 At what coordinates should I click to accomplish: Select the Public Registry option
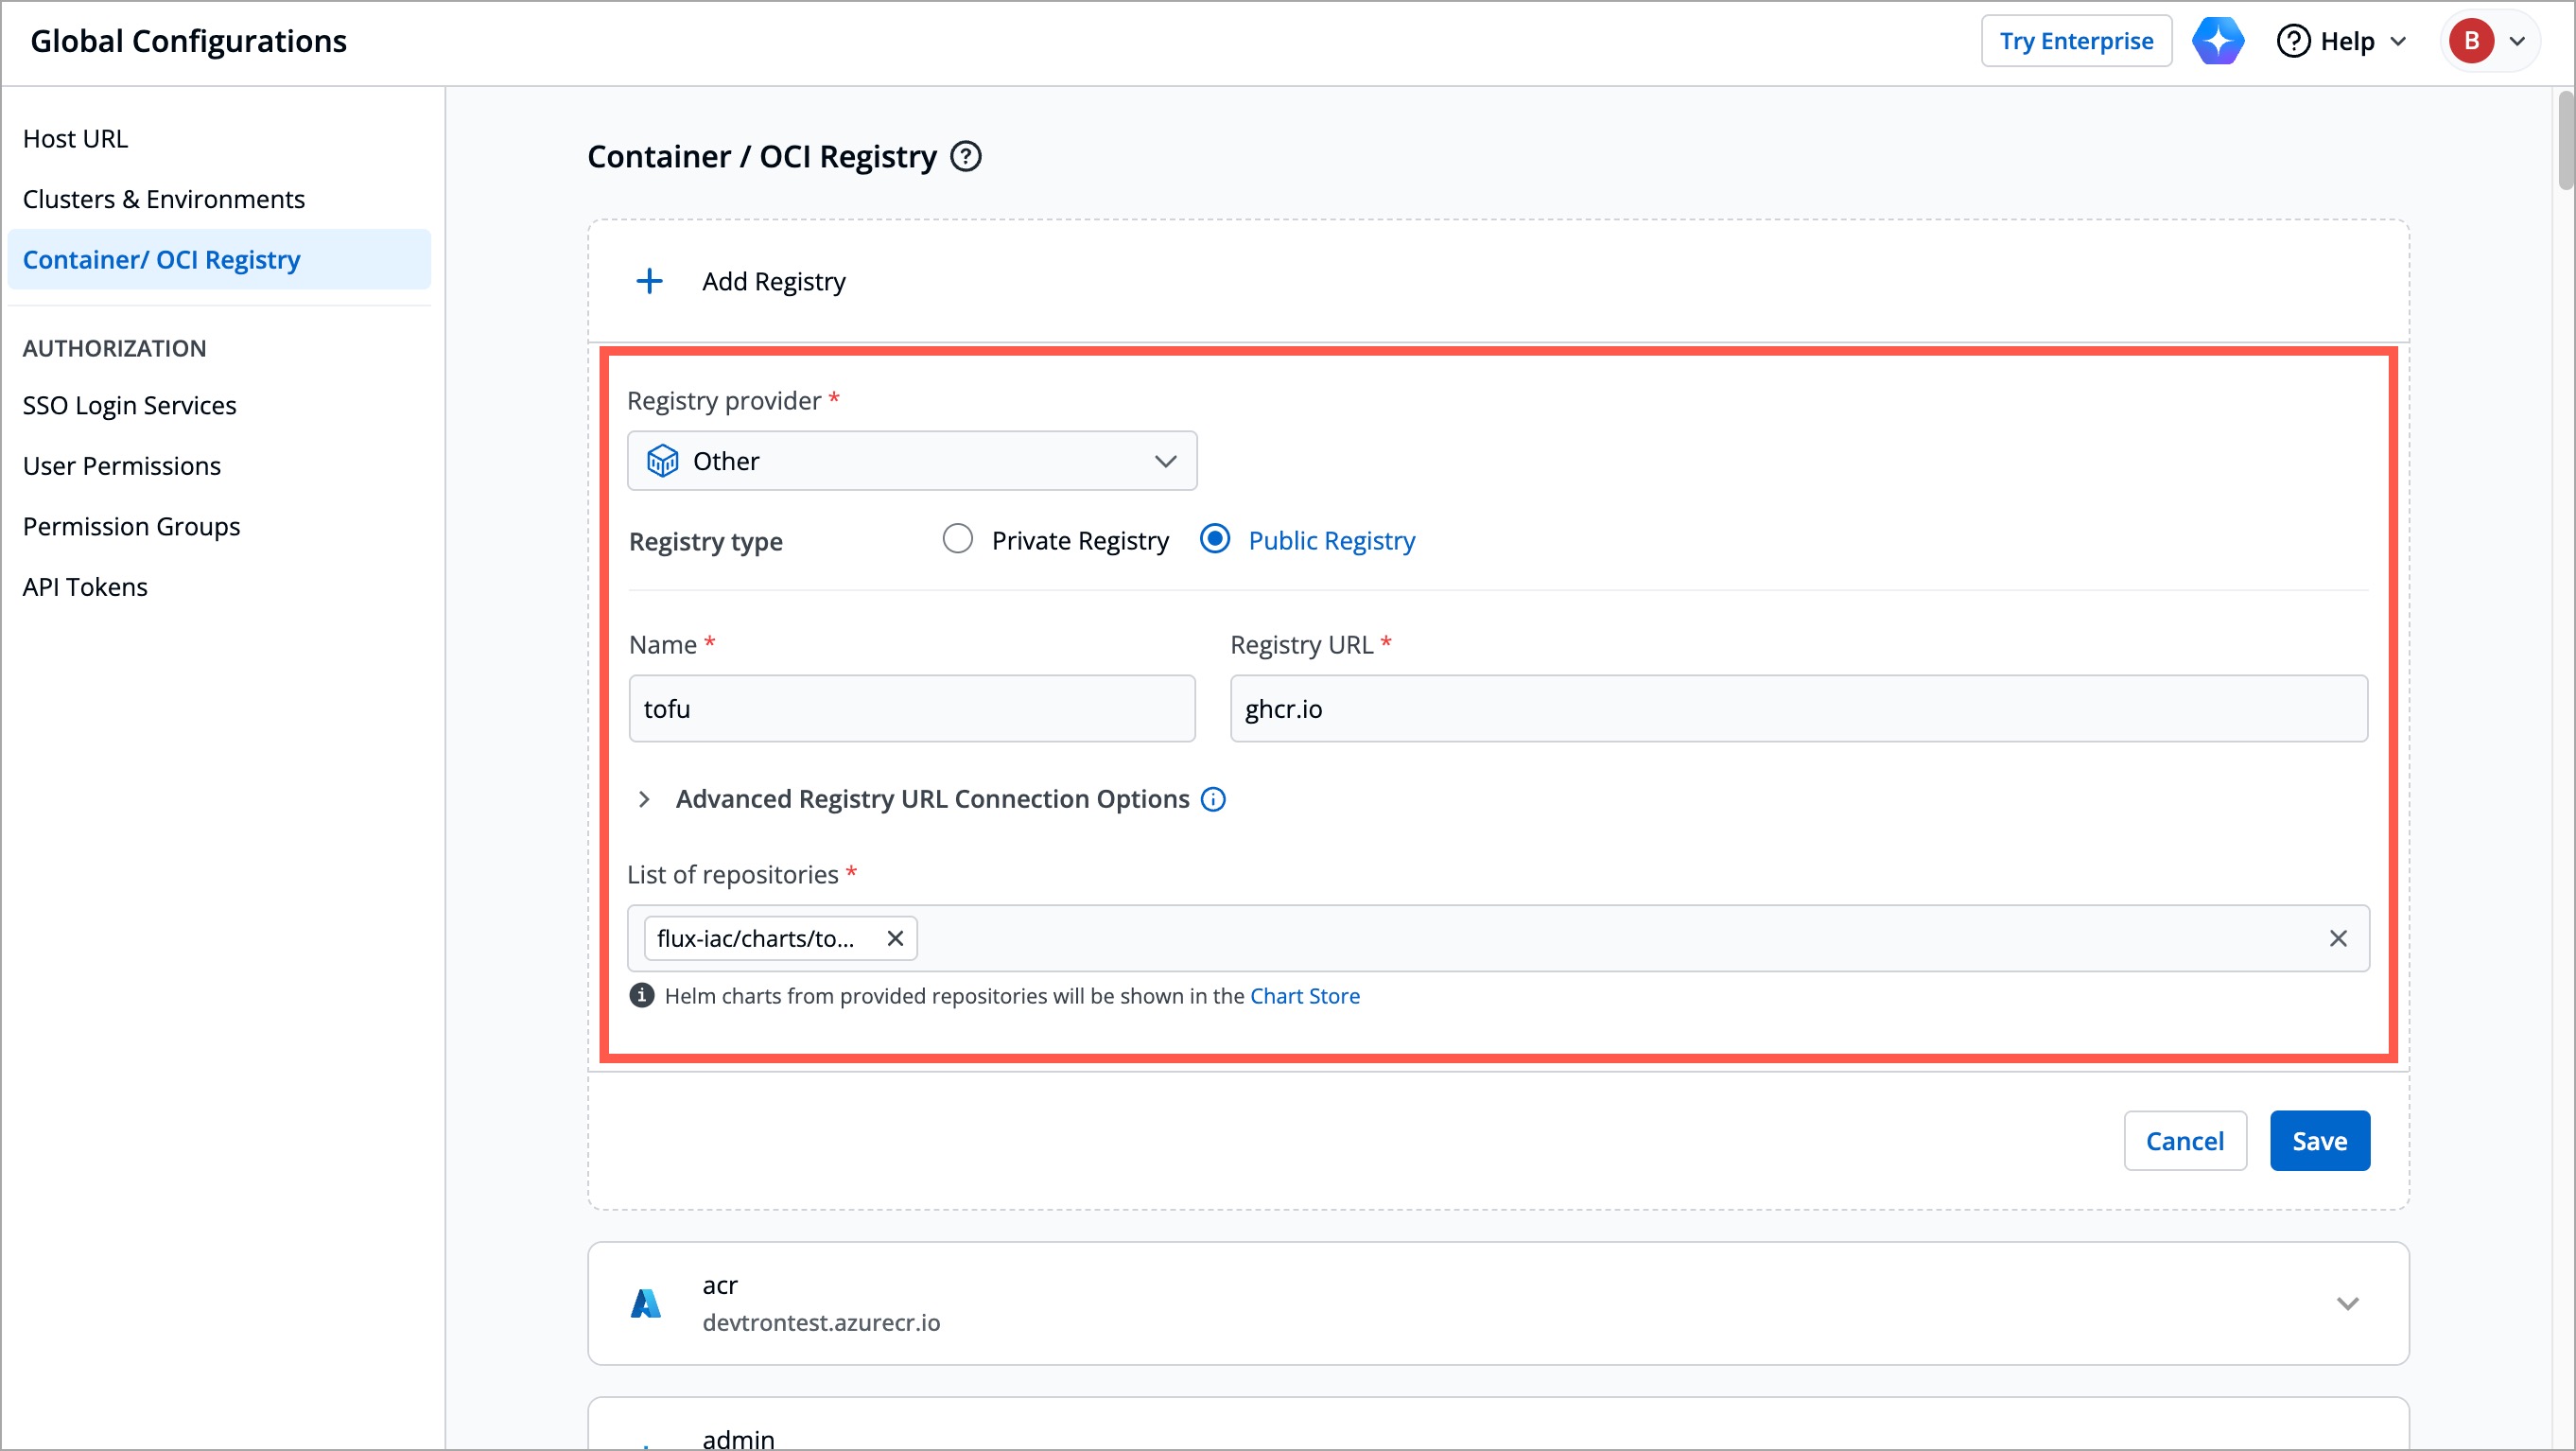click(1213, 539)
